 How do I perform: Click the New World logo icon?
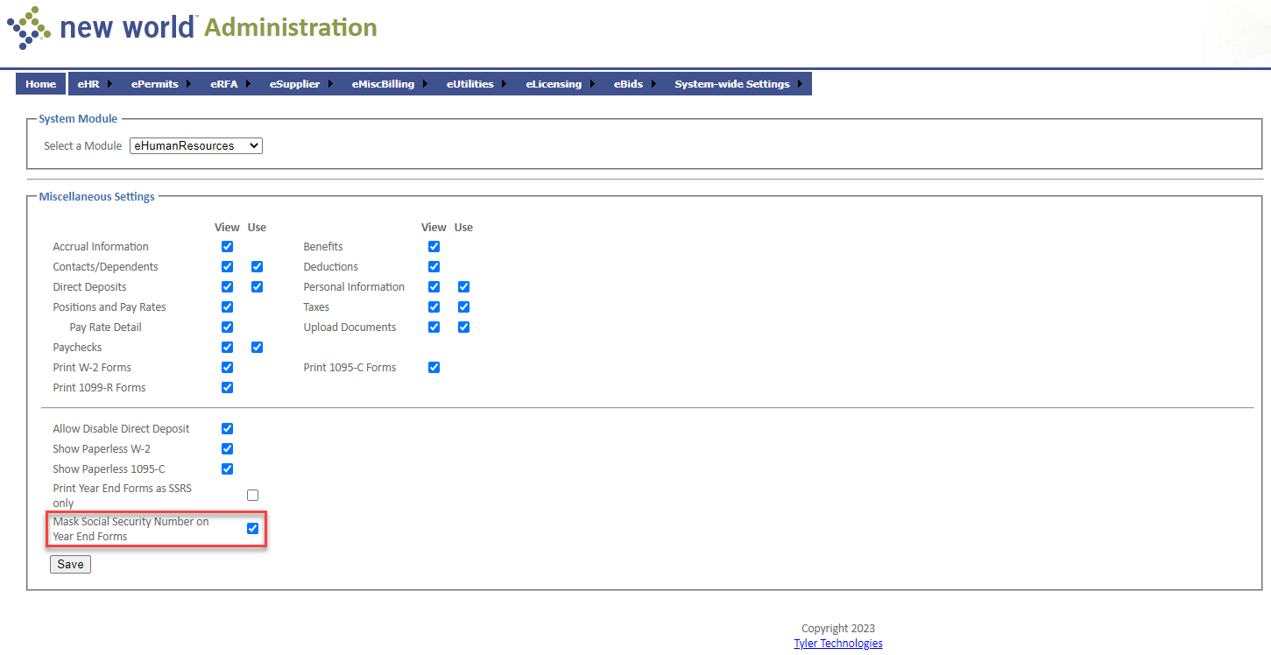28,27
